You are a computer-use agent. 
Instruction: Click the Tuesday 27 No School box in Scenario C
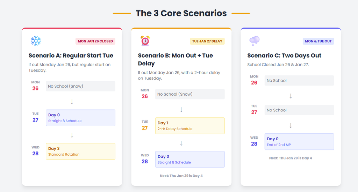(299, 110)
